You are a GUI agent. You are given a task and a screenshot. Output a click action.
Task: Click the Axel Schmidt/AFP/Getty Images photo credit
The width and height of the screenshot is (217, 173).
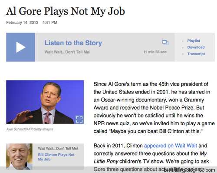[x=30, y=129]
